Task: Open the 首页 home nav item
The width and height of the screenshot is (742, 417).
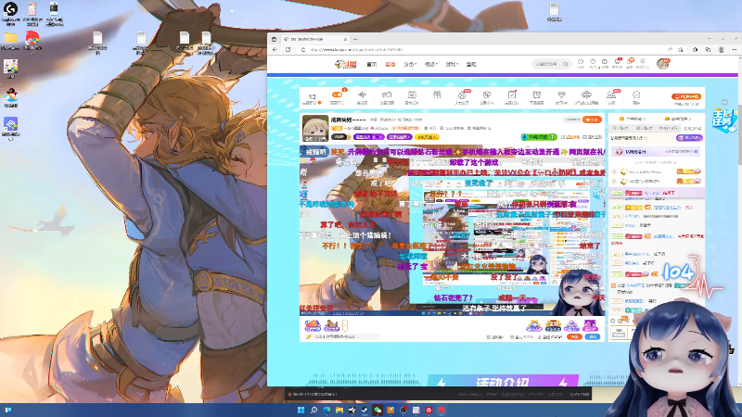Action: [x=372, y=64]
